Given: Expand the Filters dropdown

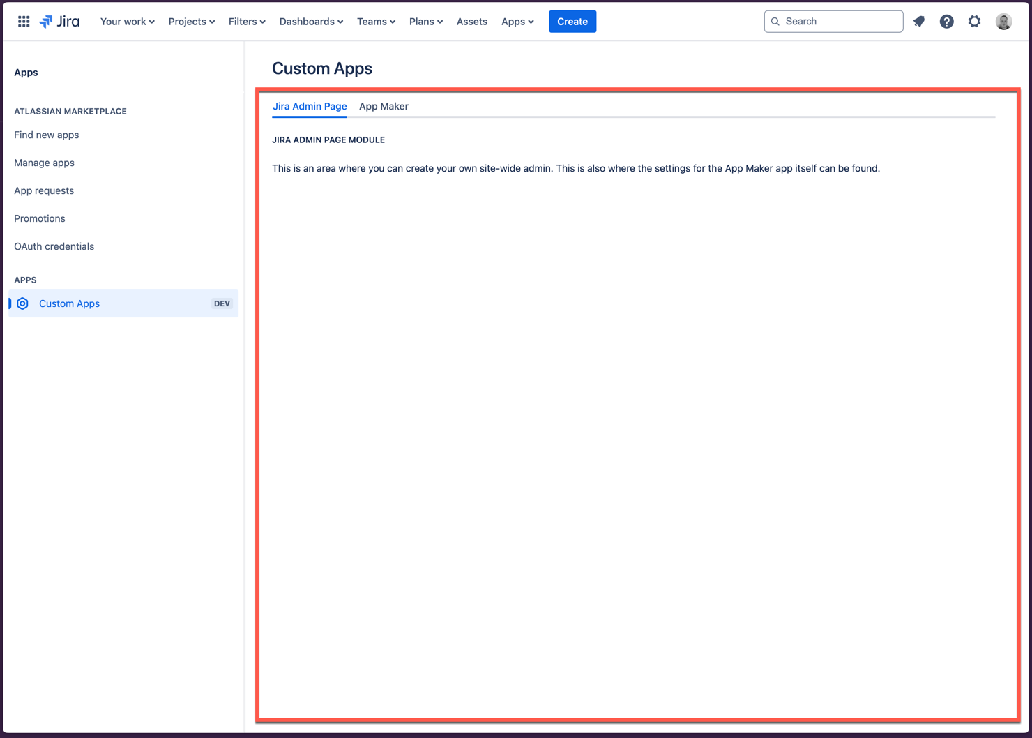Looking at the screenshot, I should (x=247, y=22).
